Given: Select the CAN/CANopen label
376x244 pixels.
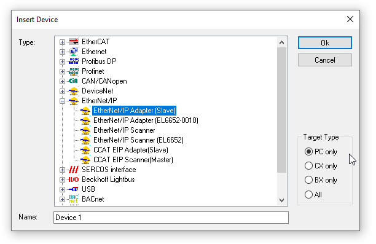Looking at the screenshot, I should pos(104,81).
